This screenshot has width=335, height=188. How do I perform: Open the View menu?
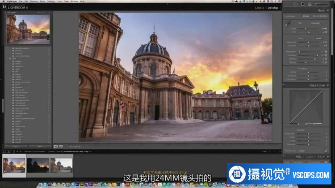(67, 1)
